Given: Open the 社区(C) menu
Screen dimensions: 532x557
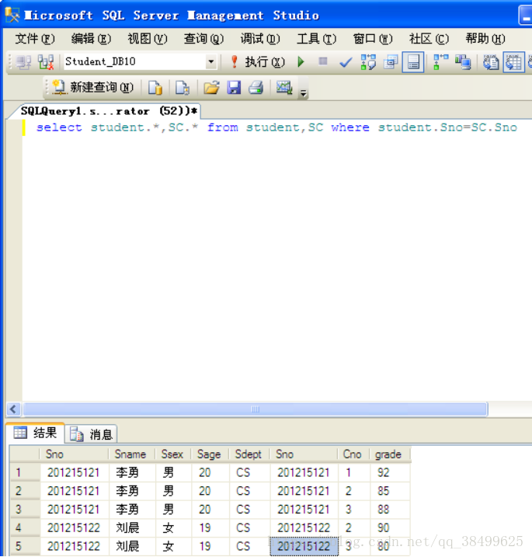Looking at the screenshot, I should pos(429,39).
